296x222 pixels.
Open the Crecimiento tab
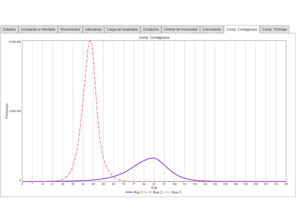pyautogui.click(x=212, y=29)
